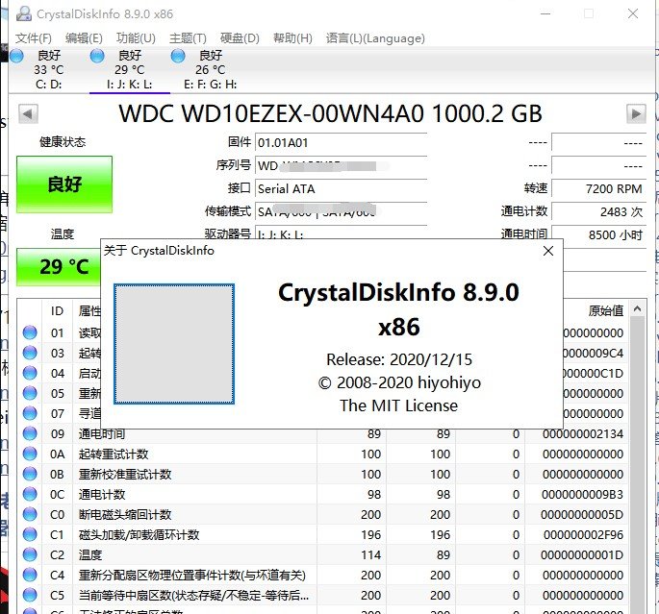Click the status orb for disk C: D:
This screenshot has height=614, width=659.
coord(16,56)
